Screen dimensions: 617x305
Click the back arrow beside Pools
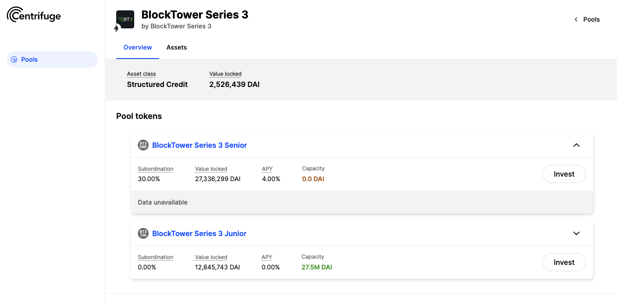point(576,19)
